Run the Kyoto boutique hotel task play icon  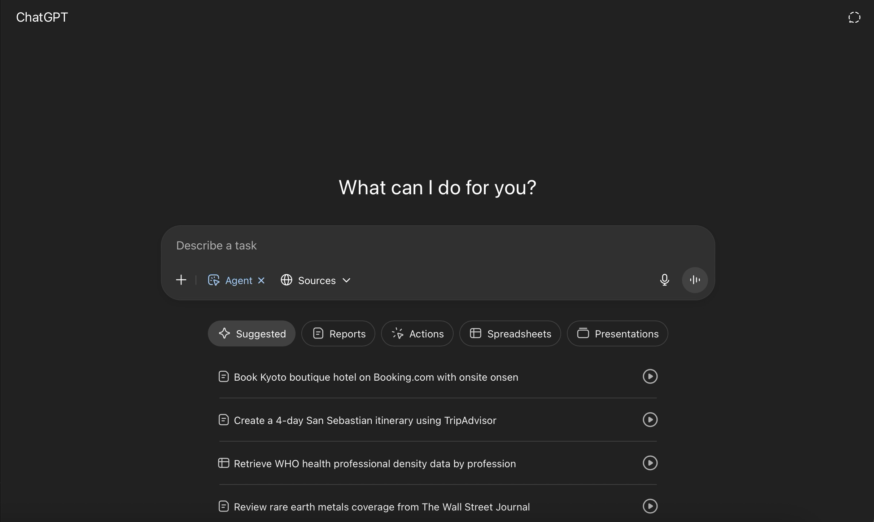coord(650,376)
